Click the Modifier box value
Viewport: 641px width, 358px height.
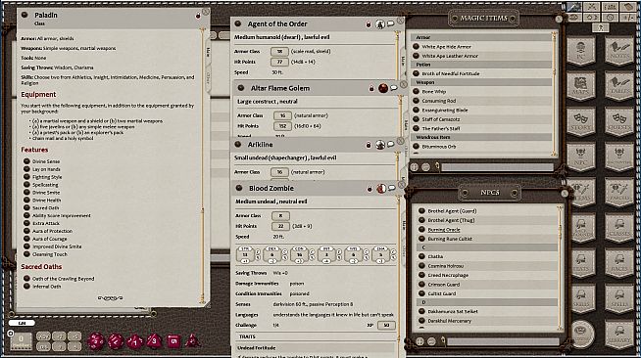tap(21, 340)
